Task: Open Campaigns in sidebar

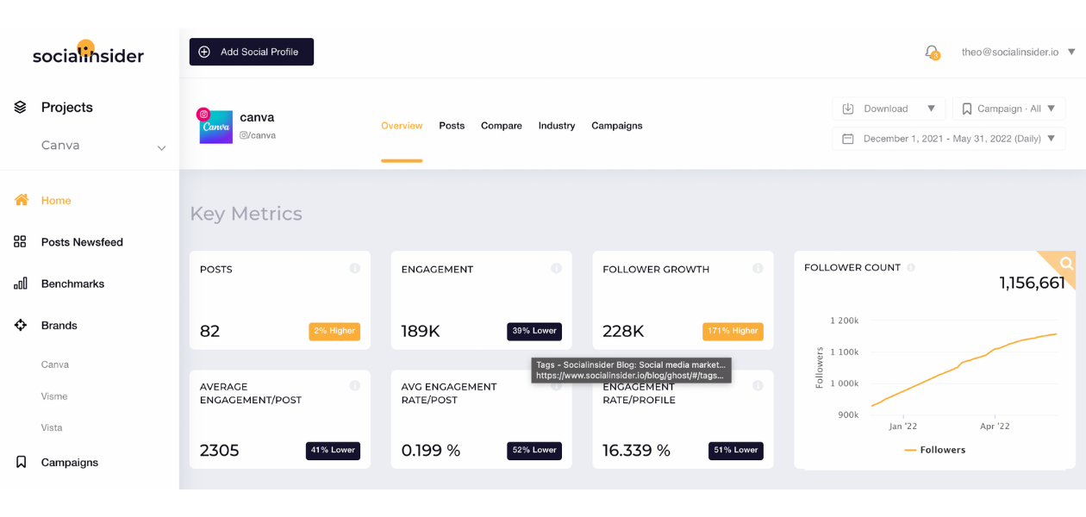Action: coord(70,463)
